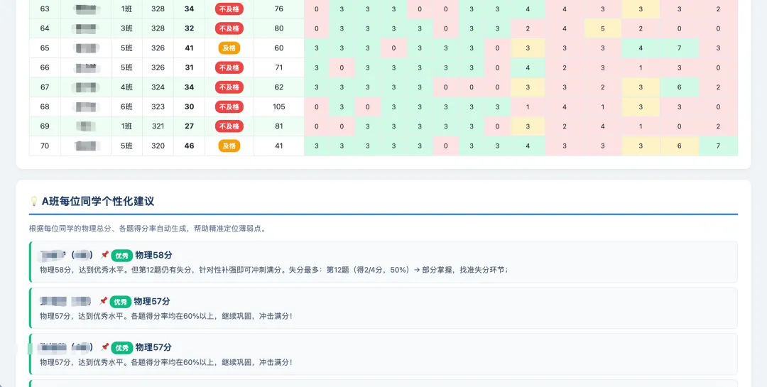Select the A班每位同学个性化建议 section heading
This screenshot has height=387, width=767.
(98, 201)
